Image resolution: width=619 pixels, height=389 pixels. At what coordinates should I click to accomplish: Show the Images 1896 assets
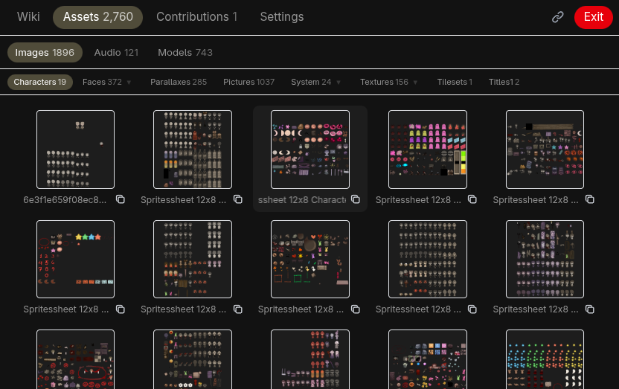click(45, 53)
